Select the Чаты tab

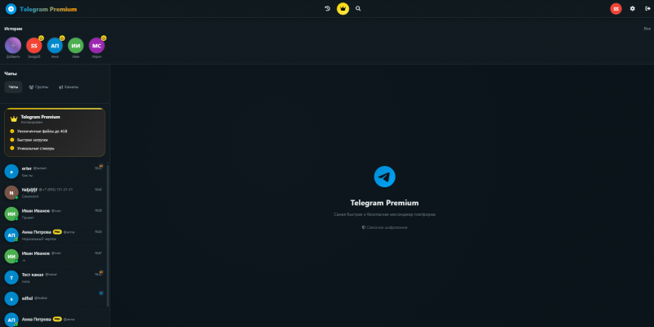point(13,87)
